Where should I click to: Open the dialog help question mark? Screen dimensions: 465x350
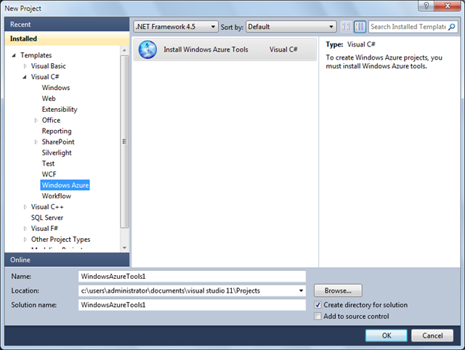point(426,5)
